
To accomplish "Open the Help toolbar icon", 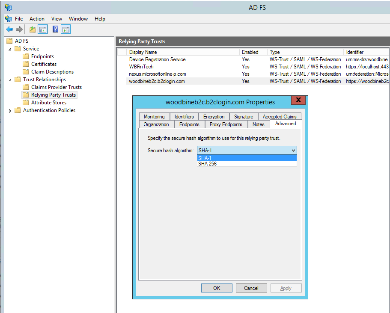I will tap(55, 29).
